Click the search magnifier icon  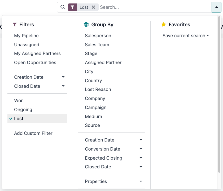pos(63,7)
